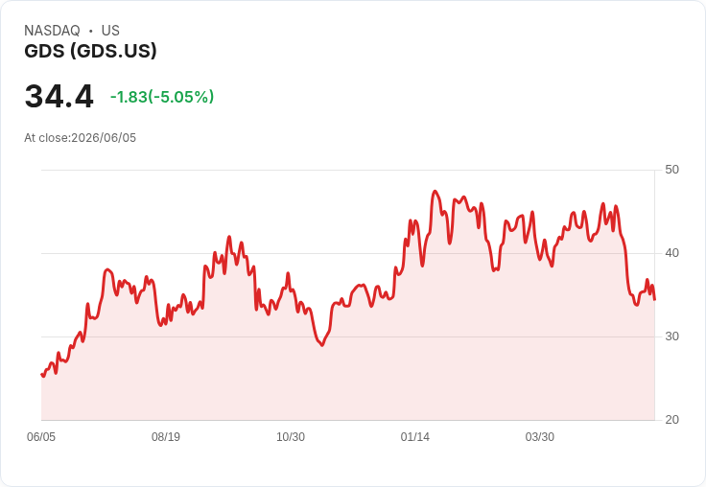Click the At close date text

click(x=81, y=138)
